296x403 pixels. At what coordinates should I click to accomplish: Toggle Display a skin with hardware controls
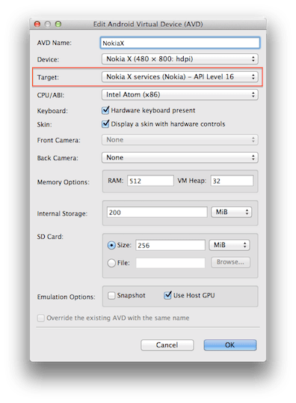[105, 124]
